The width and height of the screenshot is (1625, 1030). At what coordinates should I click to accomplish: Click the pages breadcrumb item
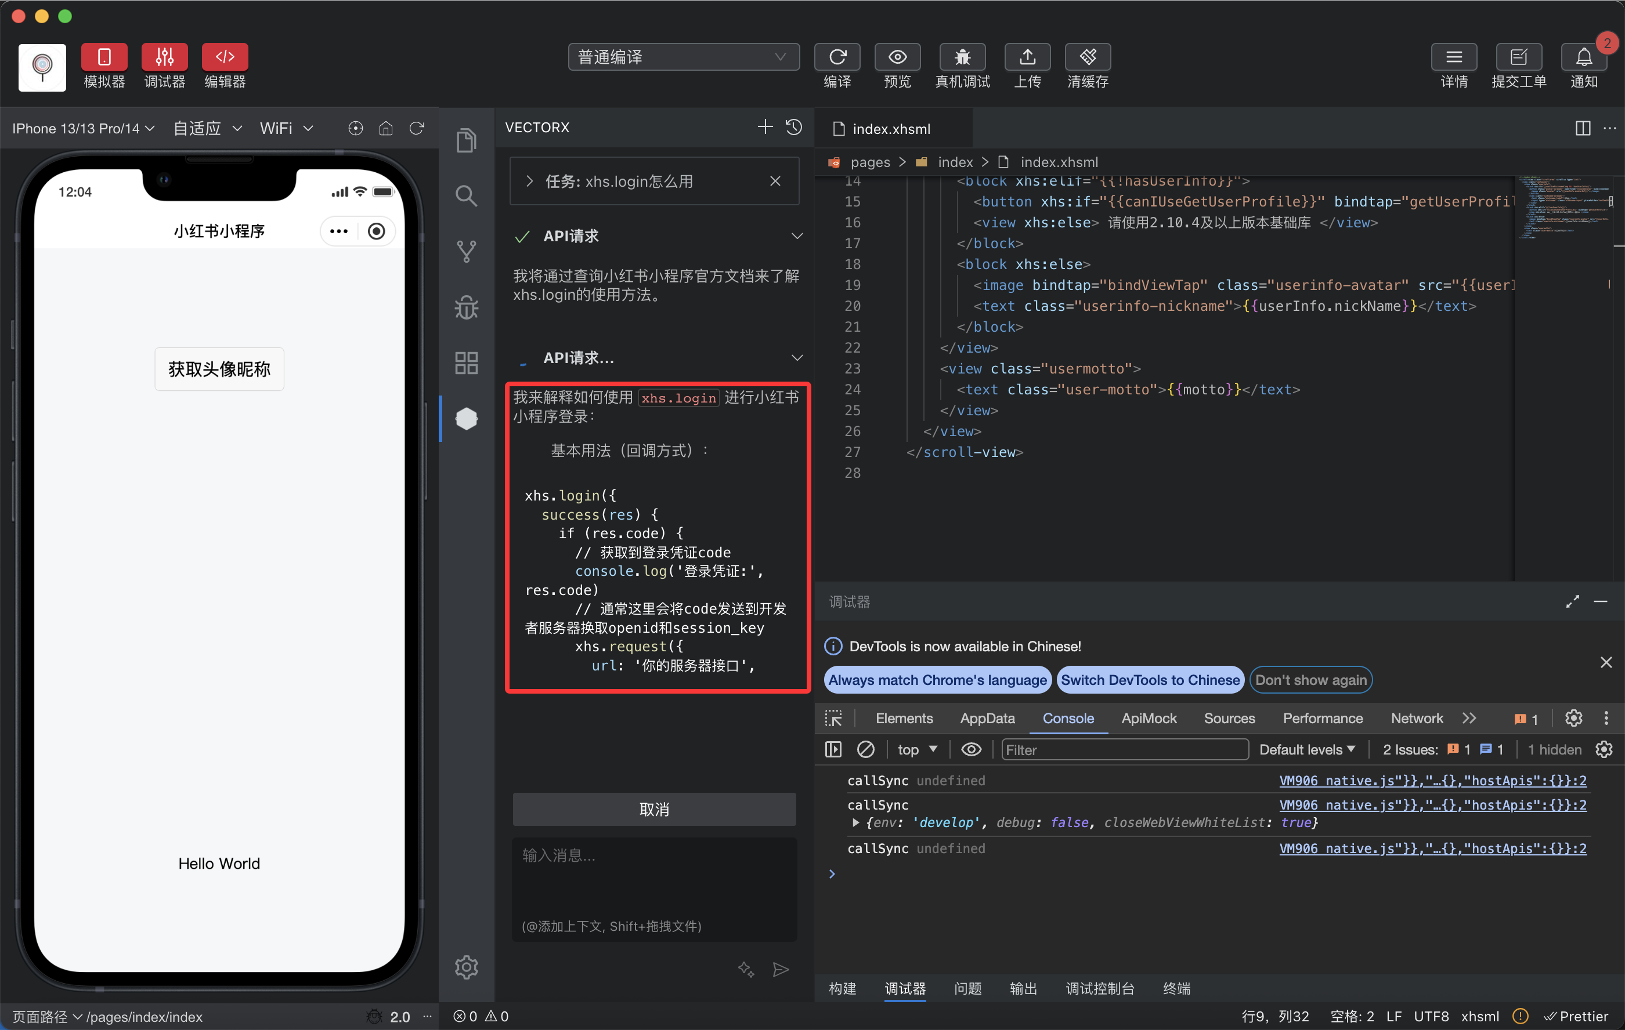point(870,162)
